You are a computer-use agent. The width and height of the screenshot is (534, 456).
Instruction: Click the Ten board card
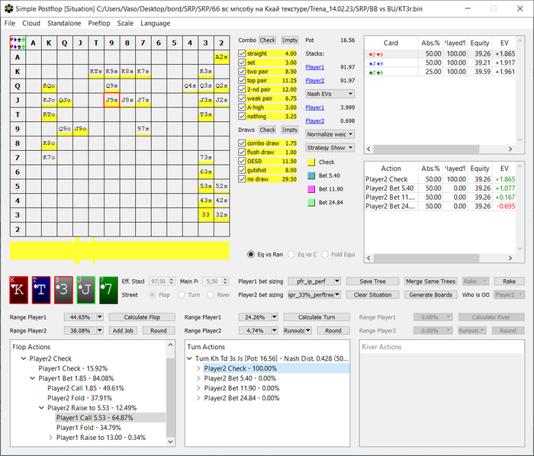40,291
